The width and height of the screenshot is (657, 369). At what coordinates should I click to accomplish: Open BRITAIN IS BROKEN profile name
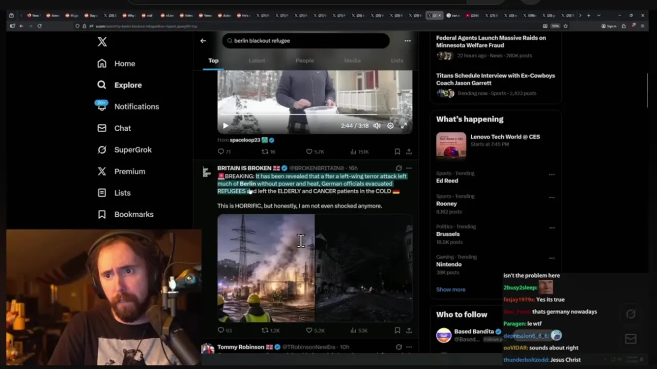(x=244, y=168)
